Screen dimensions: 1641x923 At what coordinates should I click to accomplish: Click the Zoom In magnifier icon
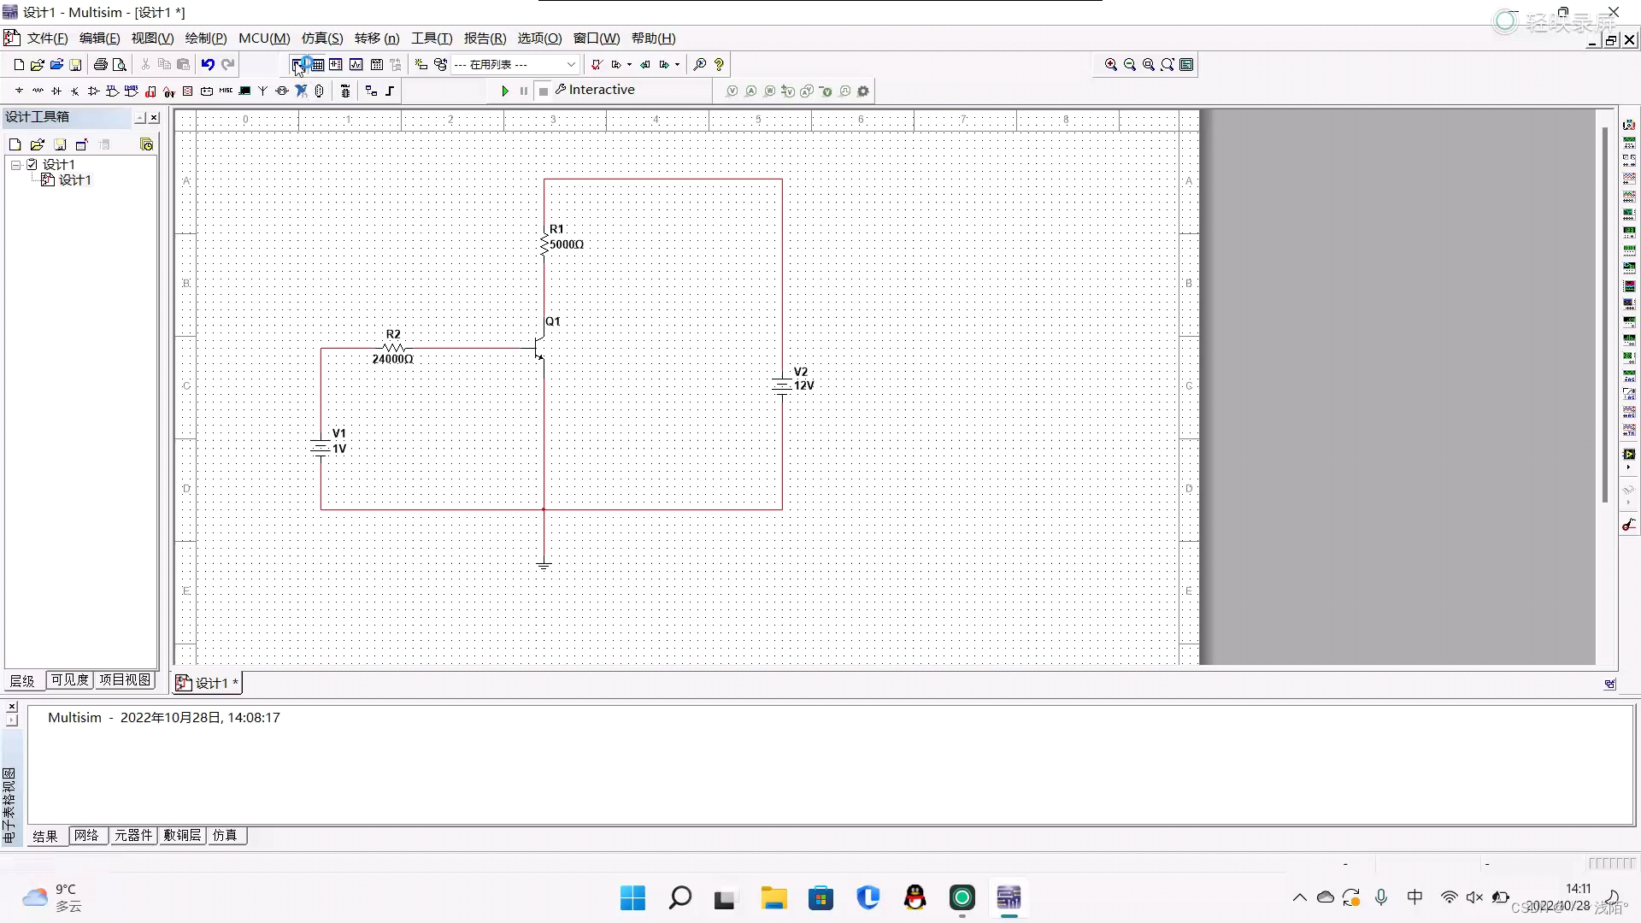click(x=1110, y=64)
